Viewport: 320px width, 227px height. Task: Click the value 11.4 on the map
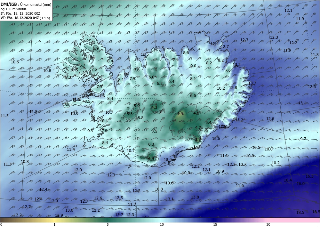71,150
